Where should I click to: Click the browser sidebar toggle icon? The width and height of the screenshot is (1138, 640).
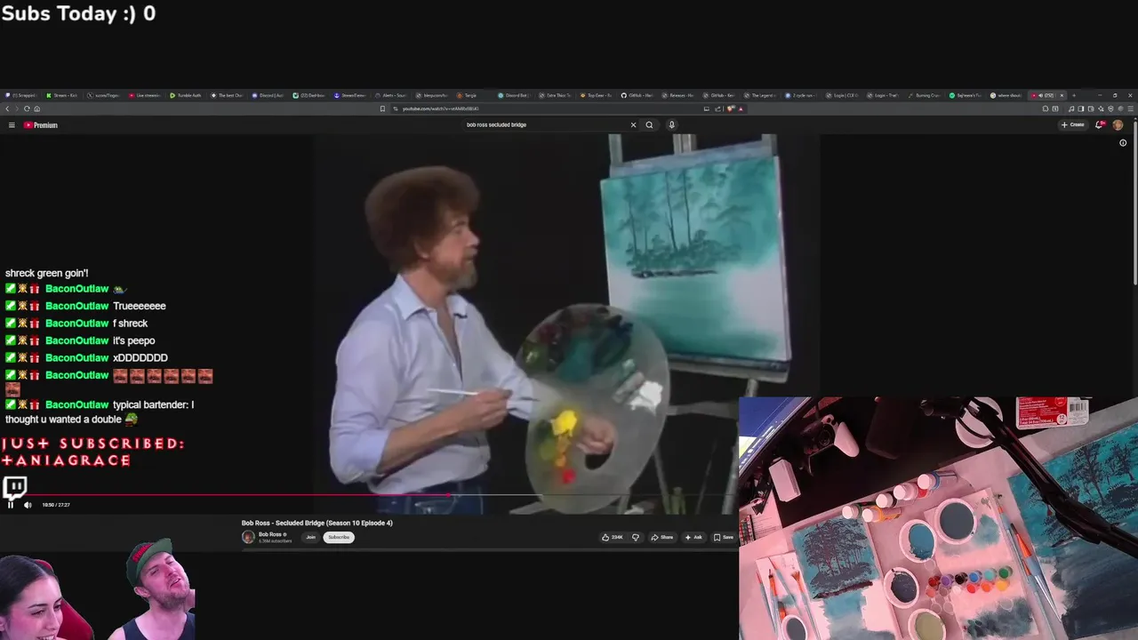click(1080, 108)
